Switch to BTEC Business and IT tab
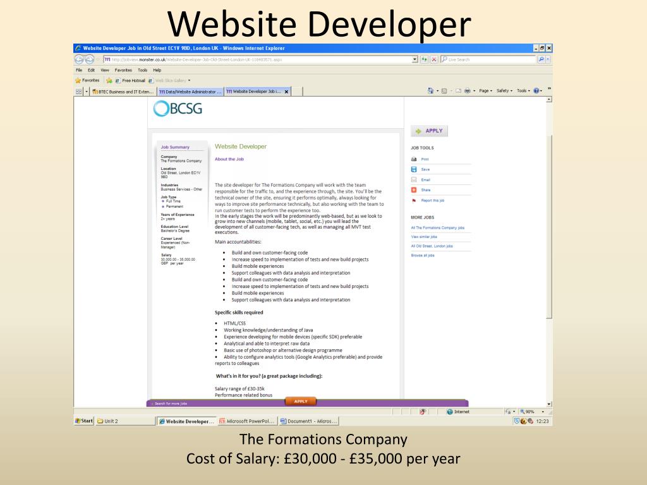This screenshot has width=647, height=485. 123,92
